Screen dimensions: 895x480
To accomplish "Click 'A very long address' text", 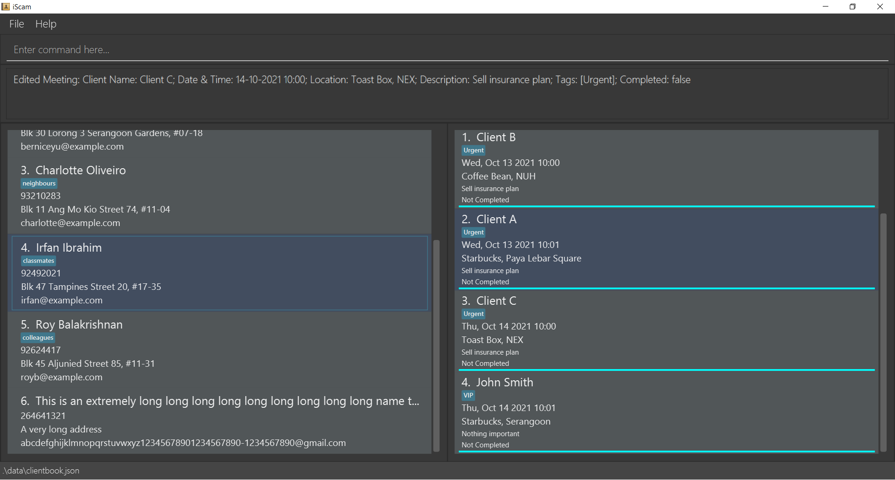I will [x=61, y=429].
